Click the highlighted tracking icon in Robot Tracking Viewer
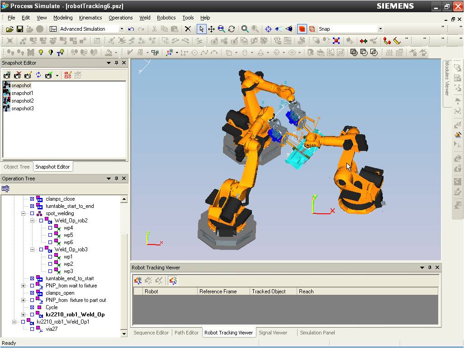Image resolution: width=464 pixels, height=348 pixels. pyautogui.click(x=173, y=280)
